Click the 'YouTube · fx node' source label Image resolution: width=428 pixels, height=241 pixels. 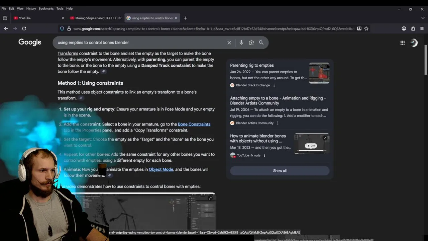248,155
